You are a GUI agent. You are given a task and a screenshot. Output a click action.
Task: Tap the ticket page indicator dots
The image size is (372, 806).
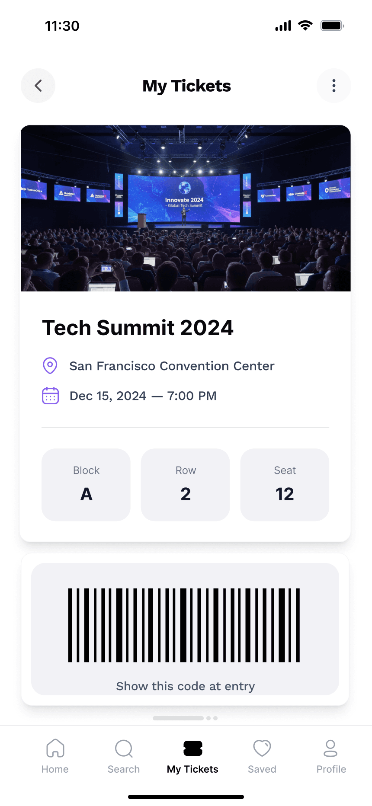coord(185,718)
